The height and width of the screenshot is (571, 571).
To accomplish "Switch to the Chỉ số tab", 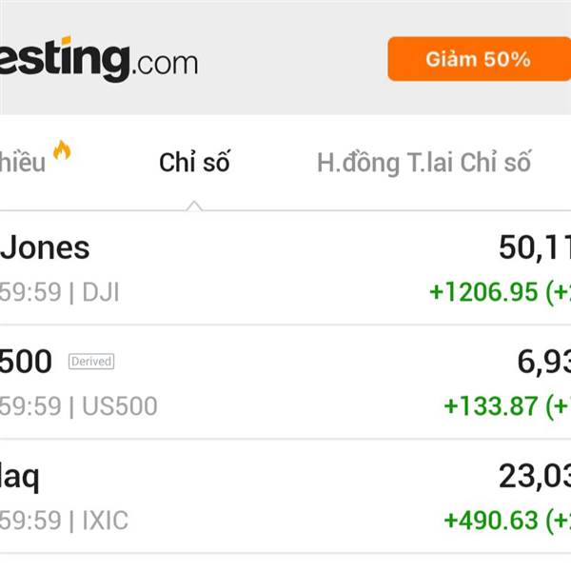I will pos(194,163).
